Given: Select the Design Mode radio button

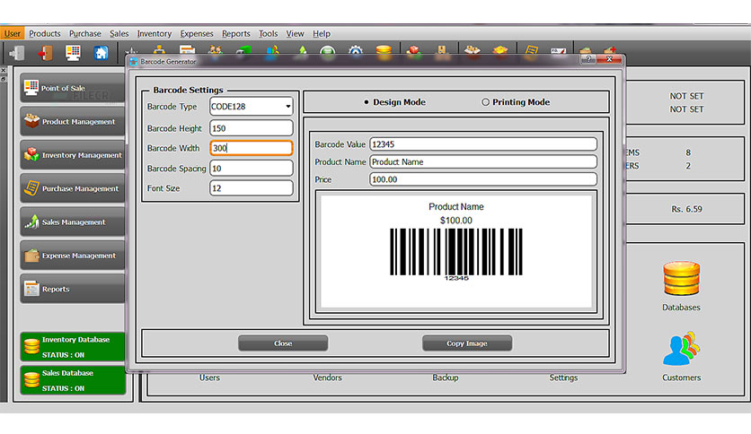Looking at the screenshot, I should (367, 102).
